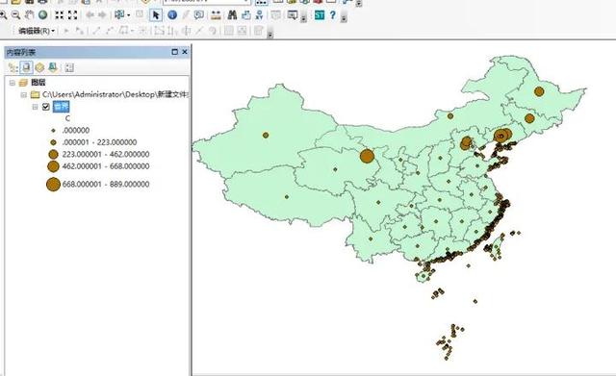This screenshot has width=616, height=376.
Task: Collapse the highlighted layer's legend expander
Action: [35, 107]
